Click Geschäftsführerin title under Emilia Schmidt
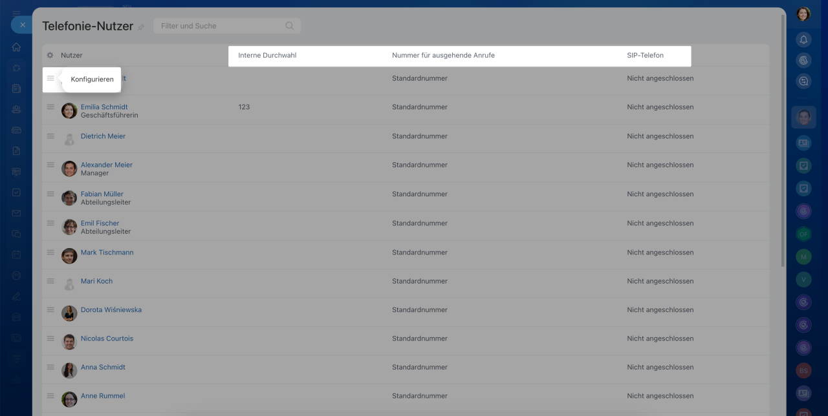Screen dimensions: 828x416 (109, 115)
